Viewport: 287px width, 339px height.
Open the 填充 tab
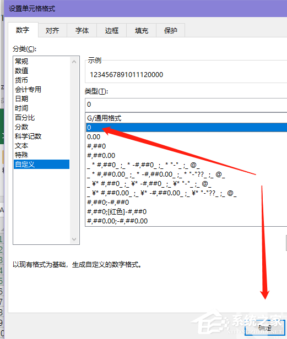[142, 30]
